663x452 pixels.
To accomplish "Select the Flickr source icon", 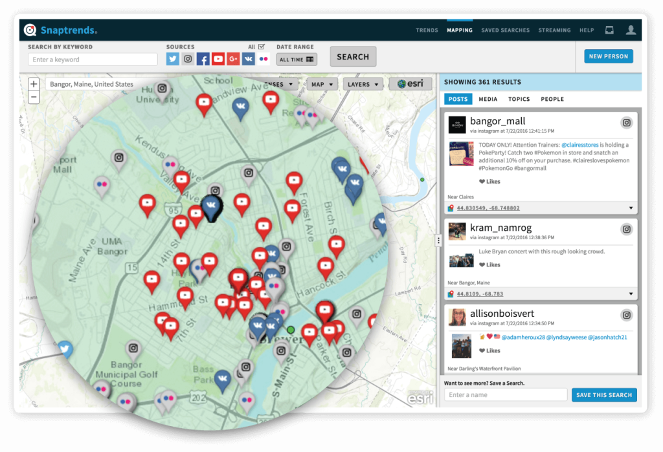I will 263,59.
